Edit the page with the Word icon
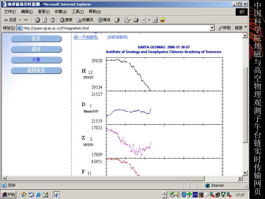Image resolution: width=265 pixels, height=199 pixels. pyautogui.click(x=143, y=20)
